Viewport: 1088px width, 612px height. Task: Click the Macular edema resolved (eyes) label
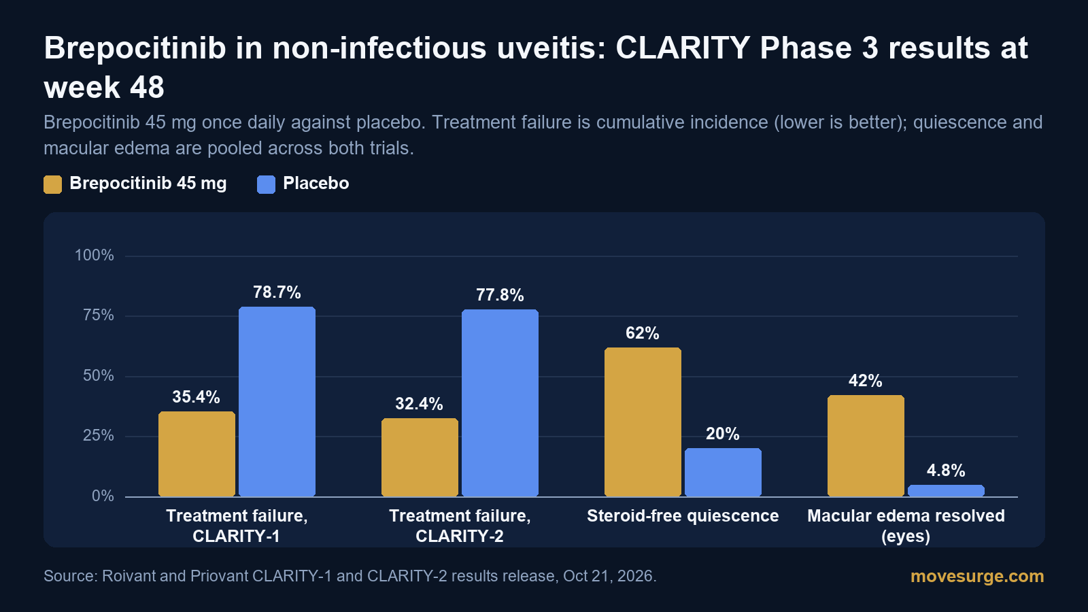(x=906, y=526)
